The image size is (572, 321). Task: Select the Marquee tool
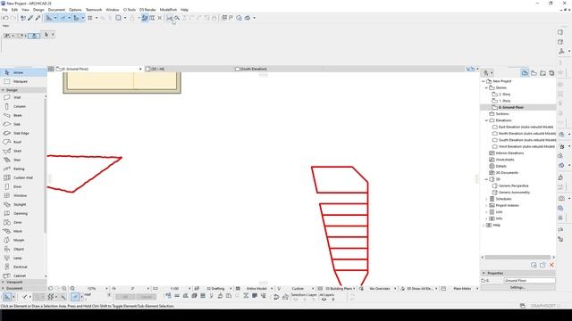23,81
